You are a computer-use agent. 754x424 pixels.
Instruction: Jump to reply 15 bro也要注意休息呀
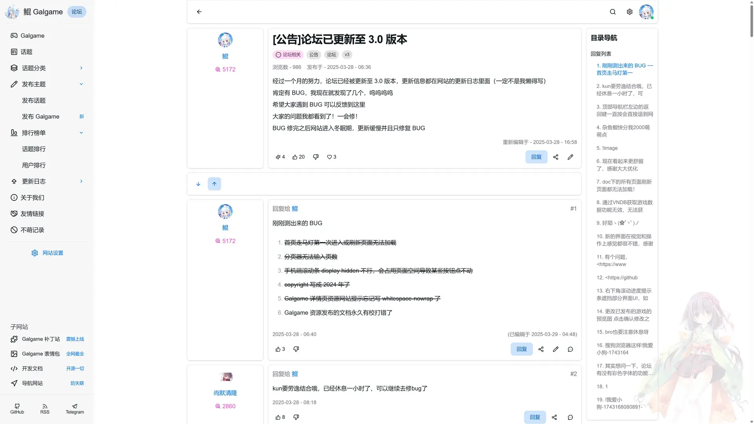tap(622, 332)
